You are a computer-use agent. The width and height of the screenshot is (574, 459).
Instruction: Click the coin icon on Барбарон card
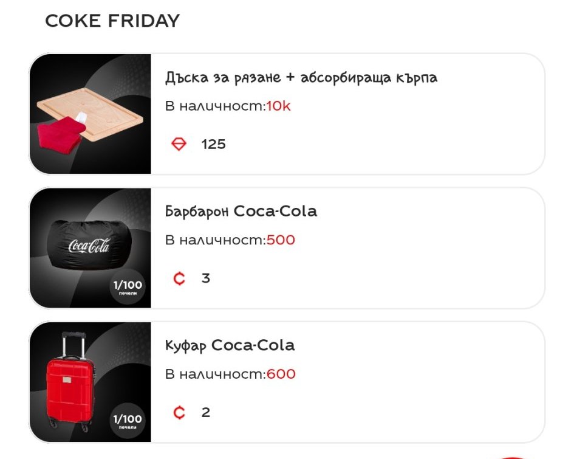pyautogui.click(x=179, y=278)
